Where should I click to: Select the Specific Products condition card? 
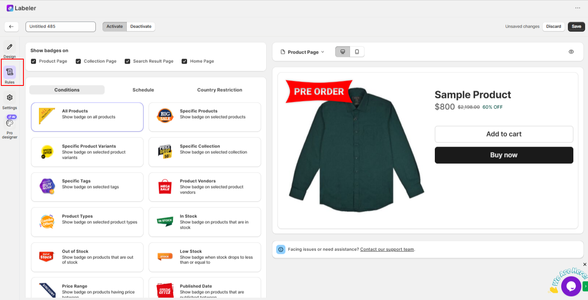205,117
